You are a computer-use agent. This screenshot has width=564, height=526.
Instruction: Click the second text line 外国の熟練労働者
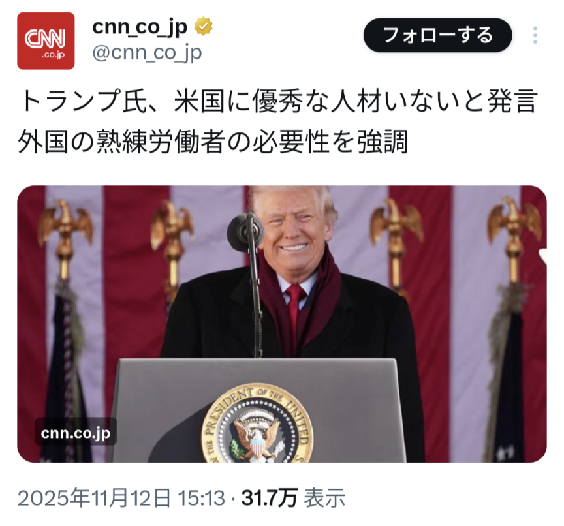pyautogui.click(x=213, y=142)
